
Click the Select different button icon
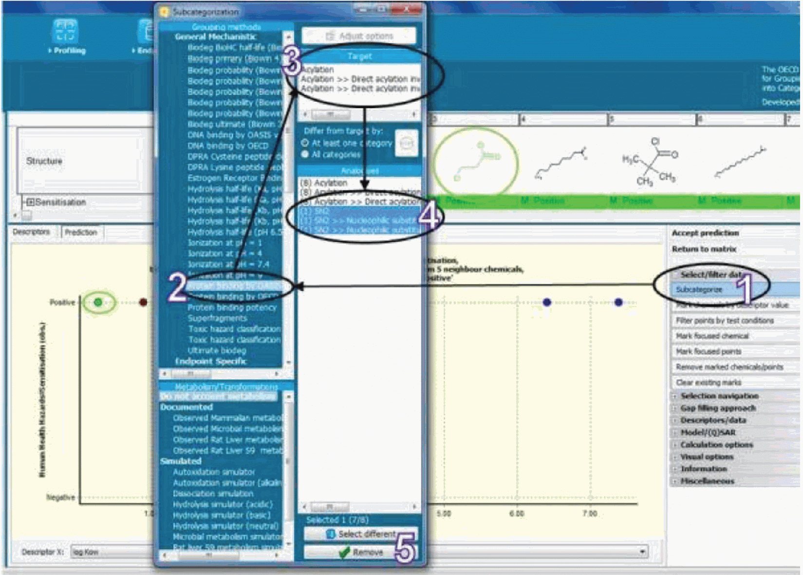click(331, 534)
